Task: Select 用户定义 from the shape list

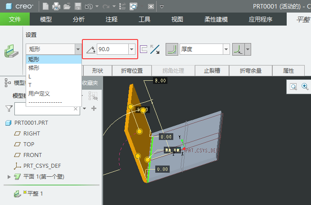Action: (x=54, y=93)
